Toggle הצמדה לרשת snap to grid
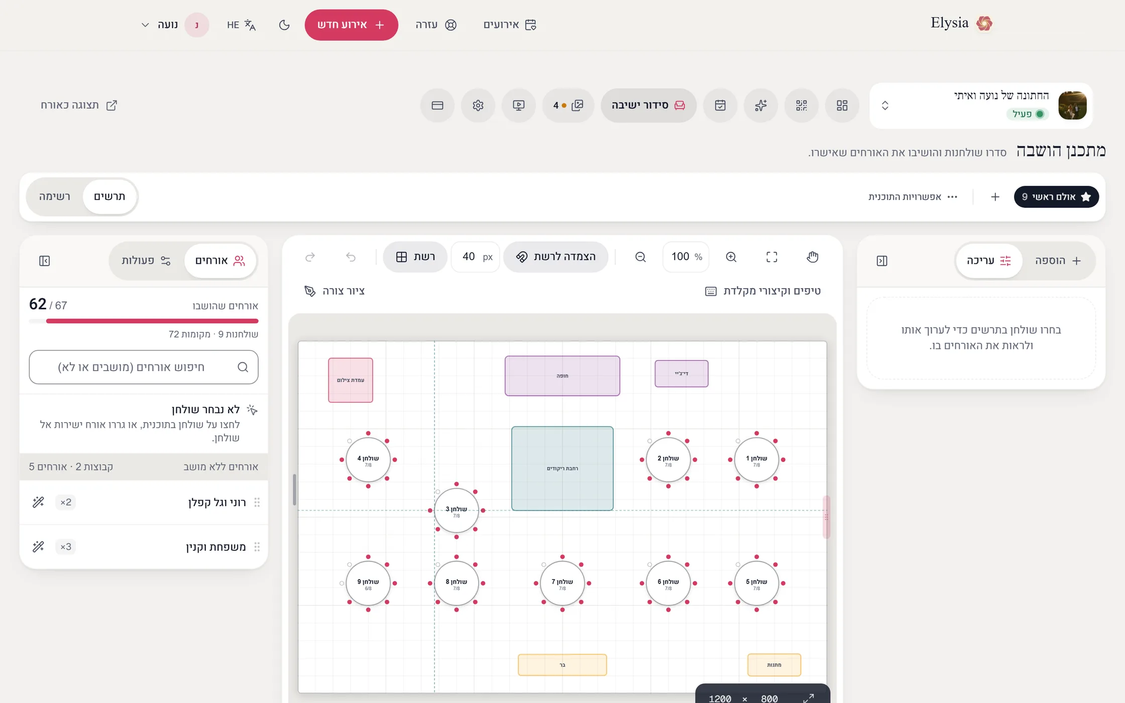The height and width of the screenshot is (703, 1125). tap(556, 257)
